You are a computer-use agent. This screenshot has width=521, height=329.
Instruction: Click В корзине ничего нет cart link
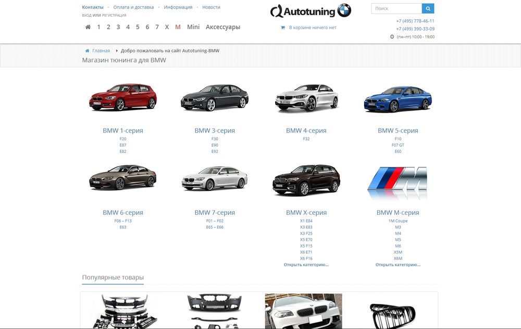pos(313,28)
